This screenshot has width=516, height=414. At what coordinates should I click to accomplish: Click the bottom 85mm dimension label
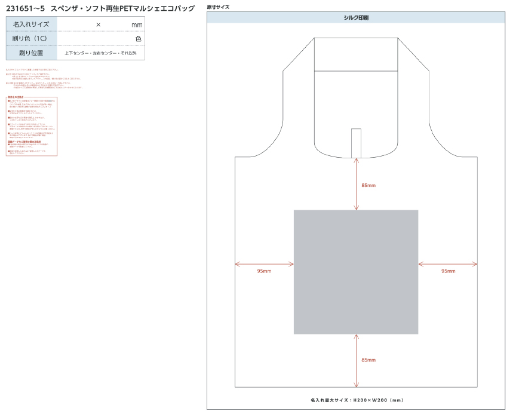[368, 360]
